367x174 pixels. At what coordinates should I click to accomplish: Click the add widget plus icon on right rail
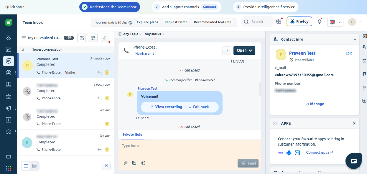coord(364,101)
